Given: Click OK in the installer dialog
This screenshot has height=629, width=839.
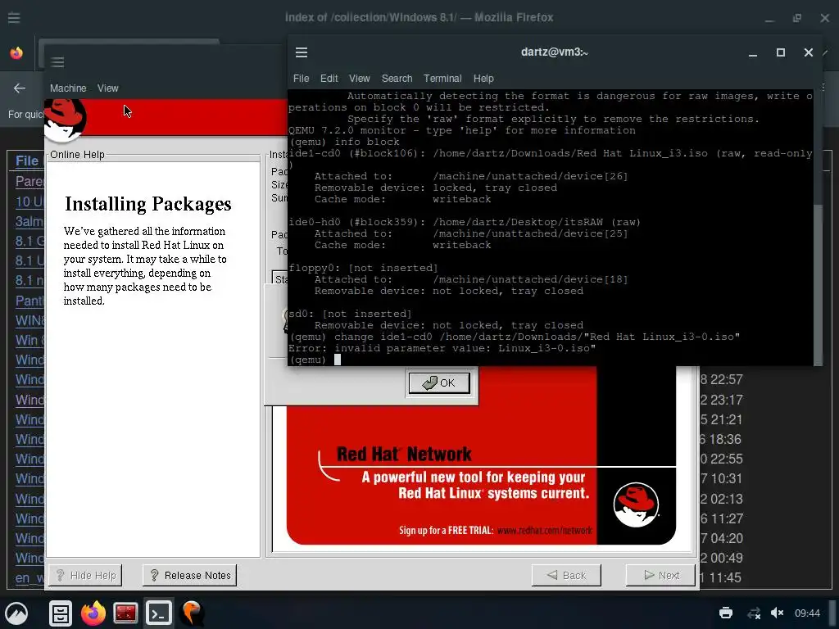Looking at the screenshot, I should [x=439, y=383].
